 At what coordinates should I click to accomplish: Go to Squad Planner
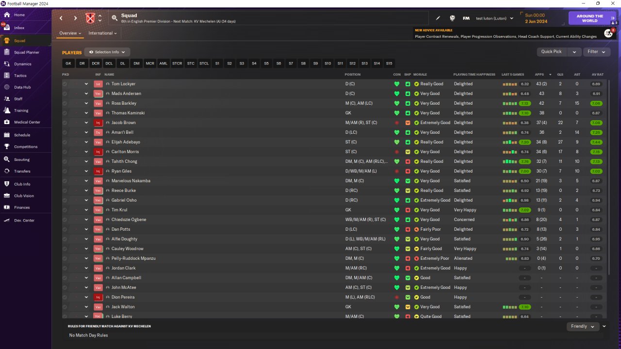coord(26,52)
